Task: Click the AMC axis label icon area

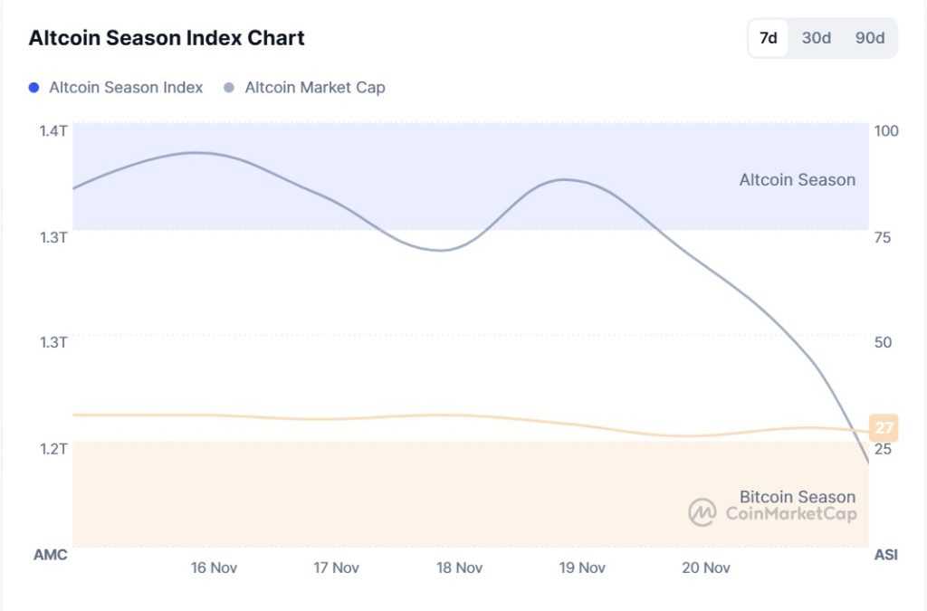Action: point(50,555)
